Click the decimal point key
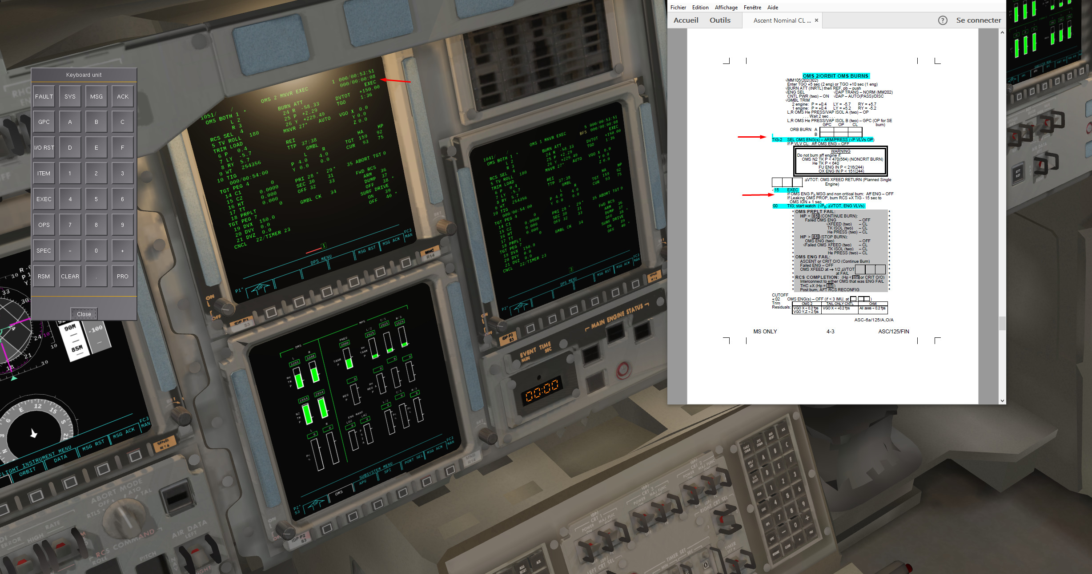Image resolution: width=1092 pixels, height=574 pixels. [96, 276]
